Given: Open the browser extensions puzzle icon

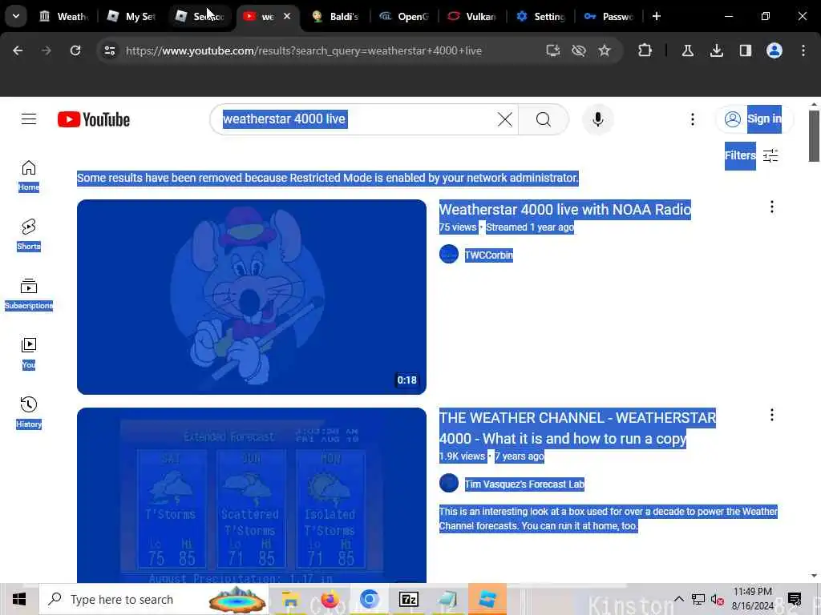Looking at the screenshot, I should click(645, 50).
